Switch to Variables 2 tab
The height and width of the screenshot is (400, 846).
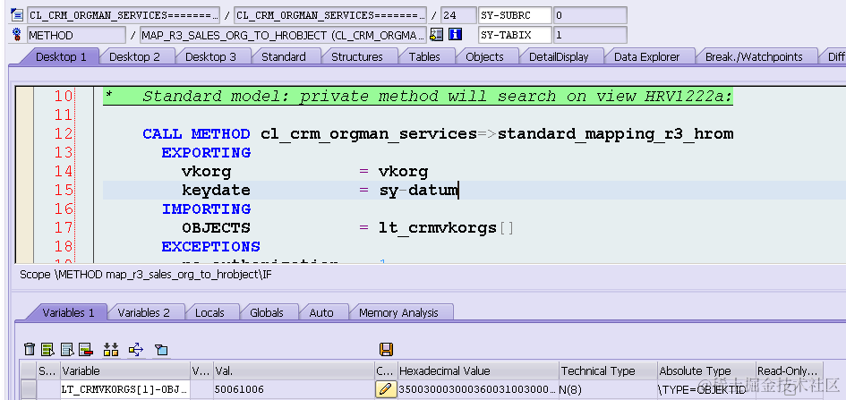143,312
